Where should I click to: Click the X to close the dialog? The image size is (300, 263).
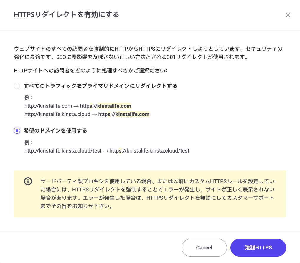pos(288,15)
